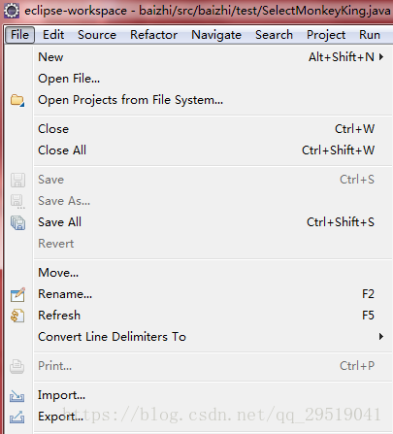393x434 pixels.
Task: Open the Project menu
Action: click(326, 35)
